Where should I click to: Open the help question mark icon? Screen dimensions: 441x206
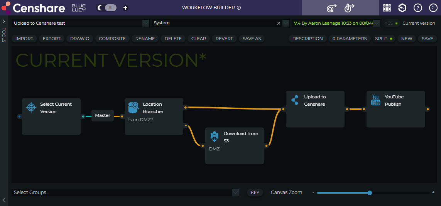click(x=417, y=8)
